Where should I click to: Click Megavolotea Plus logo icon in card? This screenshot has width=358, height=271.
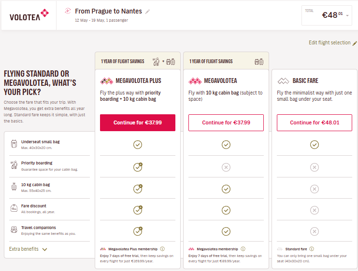[107, 81]
